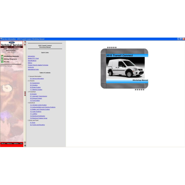Open section 17: Lighting
Image resolution: width=185 pixels, height=185 pixels.
click(34, 114)
